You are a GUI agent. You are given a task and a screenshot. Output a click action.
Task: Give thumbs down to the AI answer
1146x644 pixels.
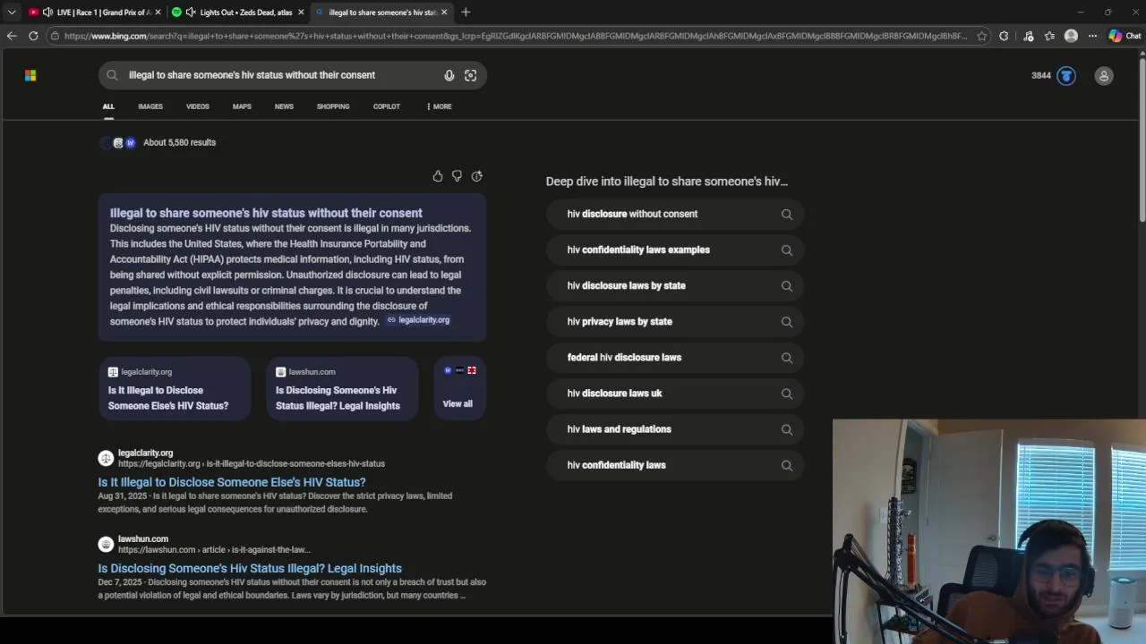457,176
